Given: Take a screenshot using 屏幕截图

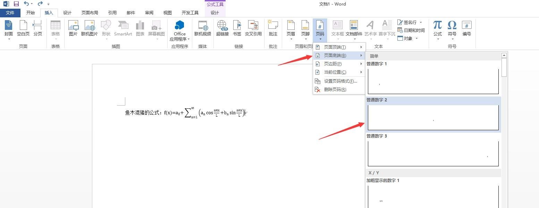Looking at the screenshot, I should click(156, 28).
